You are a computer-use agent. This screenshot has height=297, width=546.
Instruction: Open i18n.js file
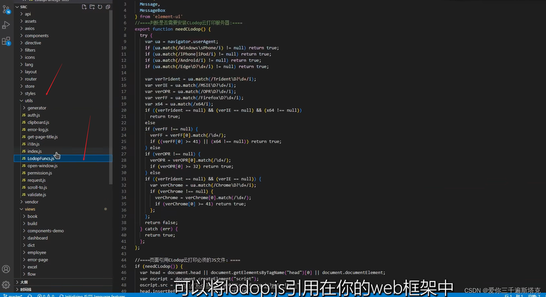tap(63, 144)
